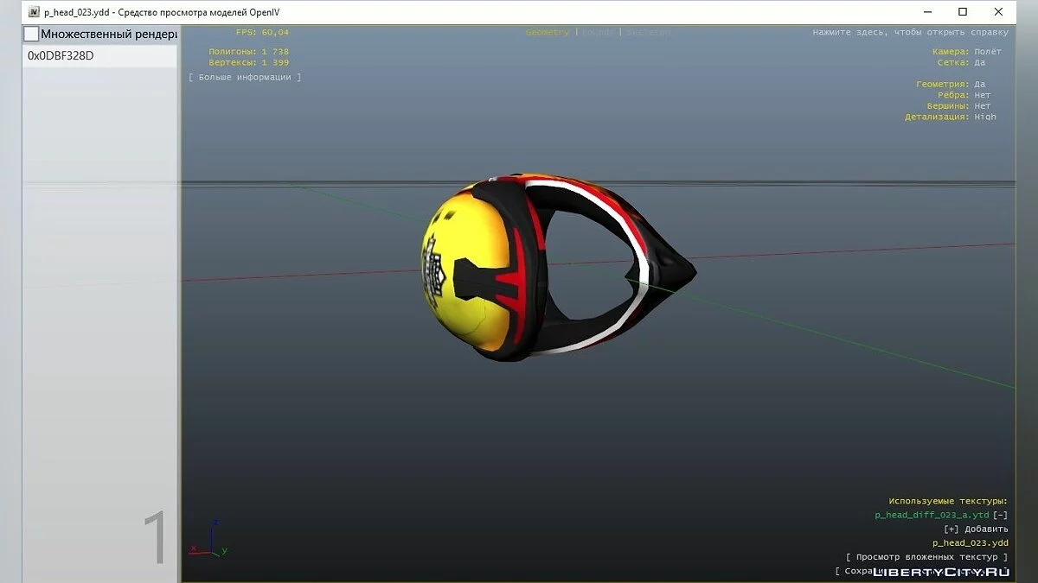Select model 0x0DBF328D in the list

tap(61, 55)
